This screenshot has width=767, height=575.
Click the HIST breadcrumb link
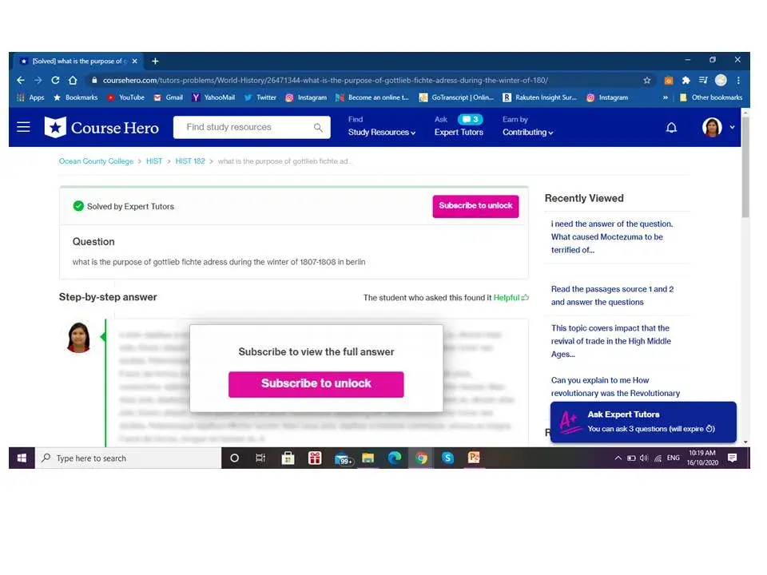tap(154, 161)
